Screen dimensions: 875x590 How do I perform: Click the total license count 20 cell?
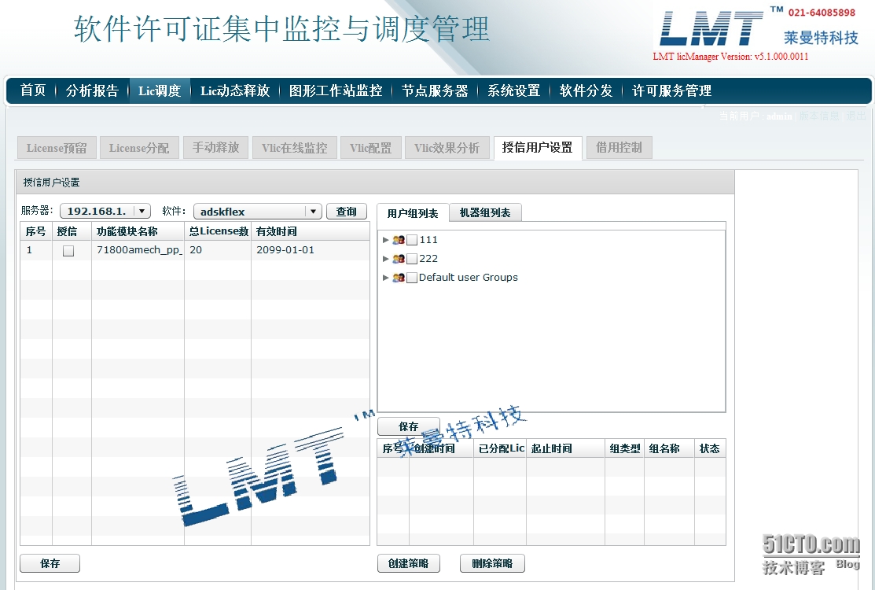(218, 250)
